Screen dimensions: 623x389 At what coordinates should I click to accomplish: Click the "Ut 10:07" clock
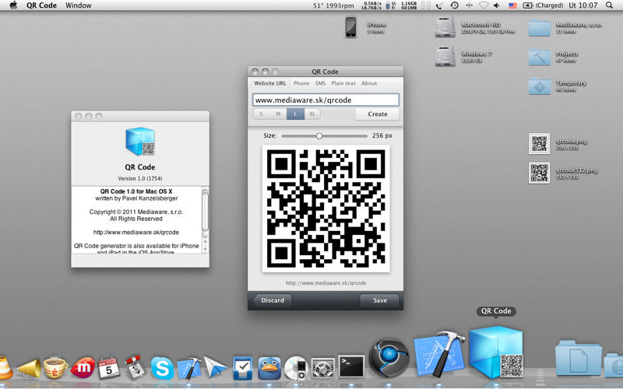click(583, 5)
